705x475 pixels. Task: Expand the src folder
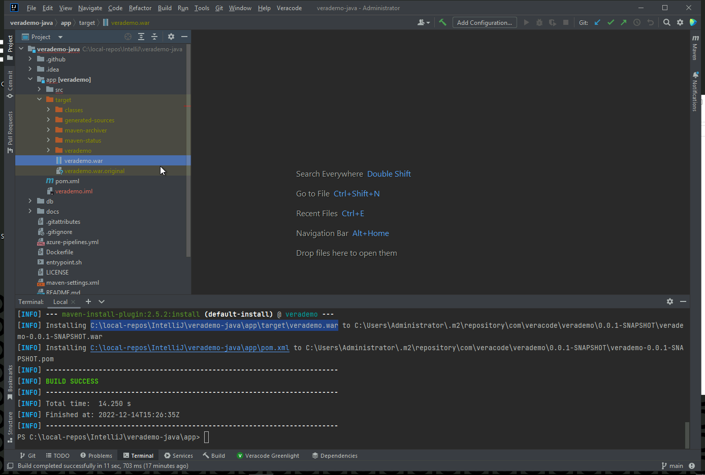[x=39, y=89]
